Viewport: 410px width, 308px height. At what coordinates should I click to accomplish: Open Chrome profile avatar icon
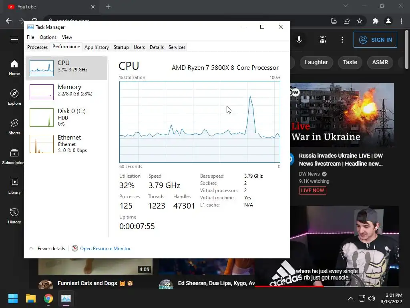(x=388, y=21)
